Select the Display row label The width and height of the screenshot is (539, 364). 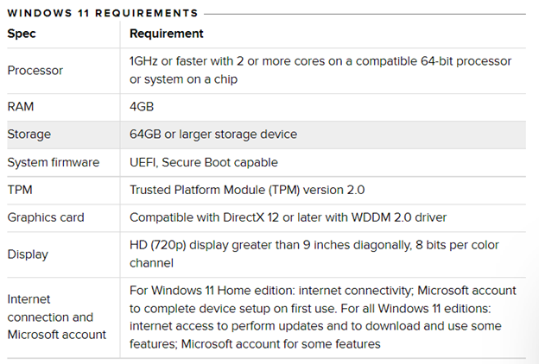click(x=28, y=254)
